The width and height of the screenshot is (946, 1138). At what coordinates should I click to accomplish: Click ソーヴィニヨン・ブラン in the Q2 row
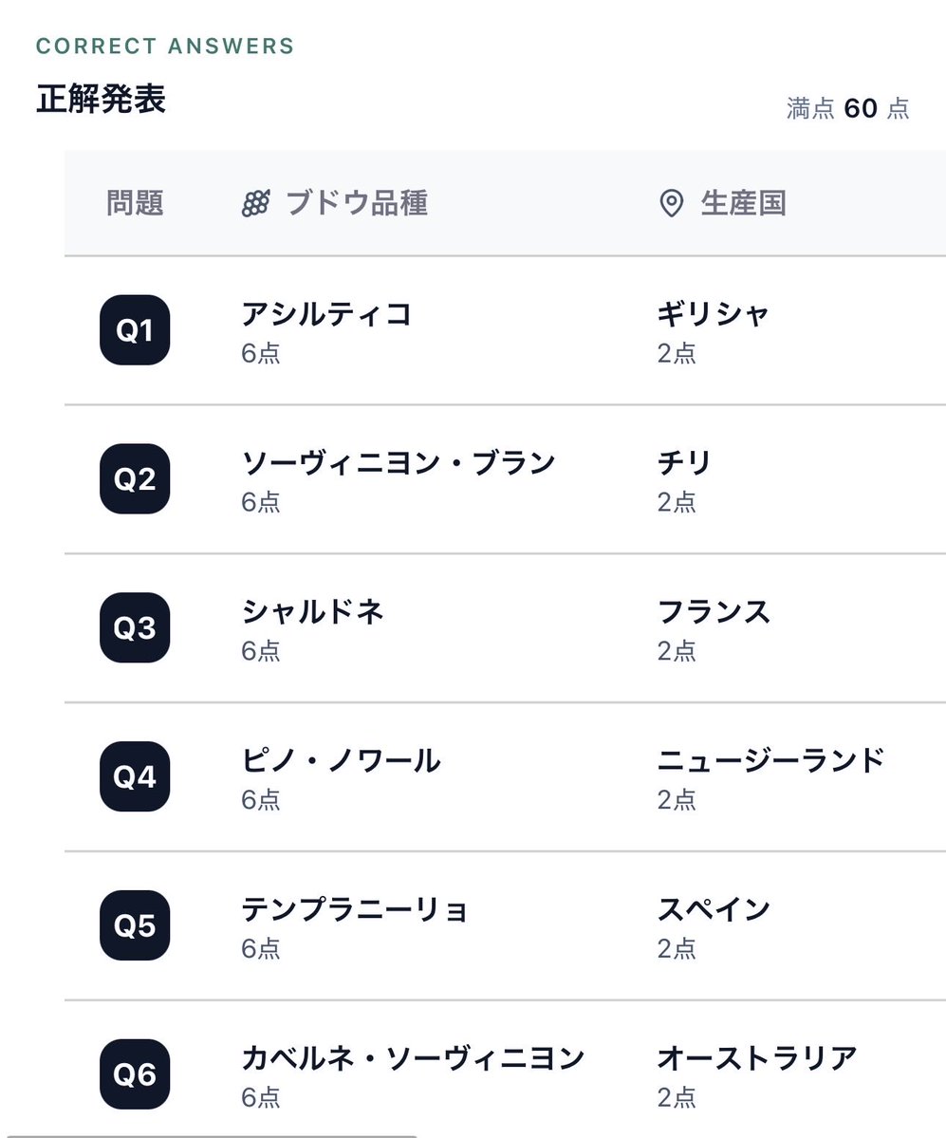tap(399, 463)
